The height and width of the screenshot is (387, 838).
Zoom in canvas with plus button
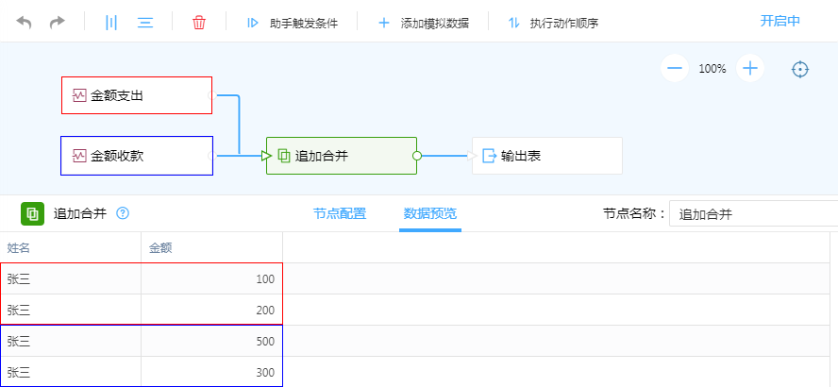(750, 68)
